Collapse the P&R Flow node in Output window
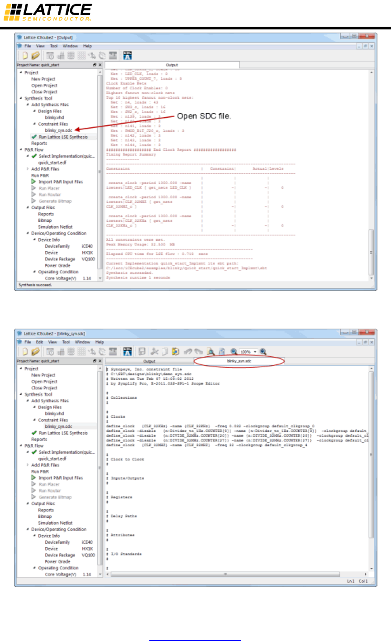This screenshot has width=391, height=641. [21, 150]
